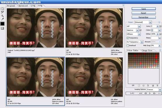Switch to the Original tab
The height and width of the screenshot is (108, 162).
point(11,6)
